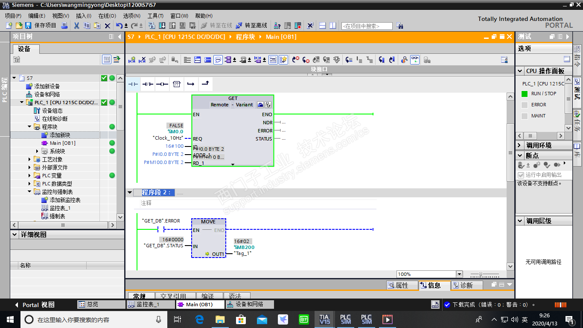Open the zoom level 100% dropdown
The image size is (583, 328).
[459, 274]
